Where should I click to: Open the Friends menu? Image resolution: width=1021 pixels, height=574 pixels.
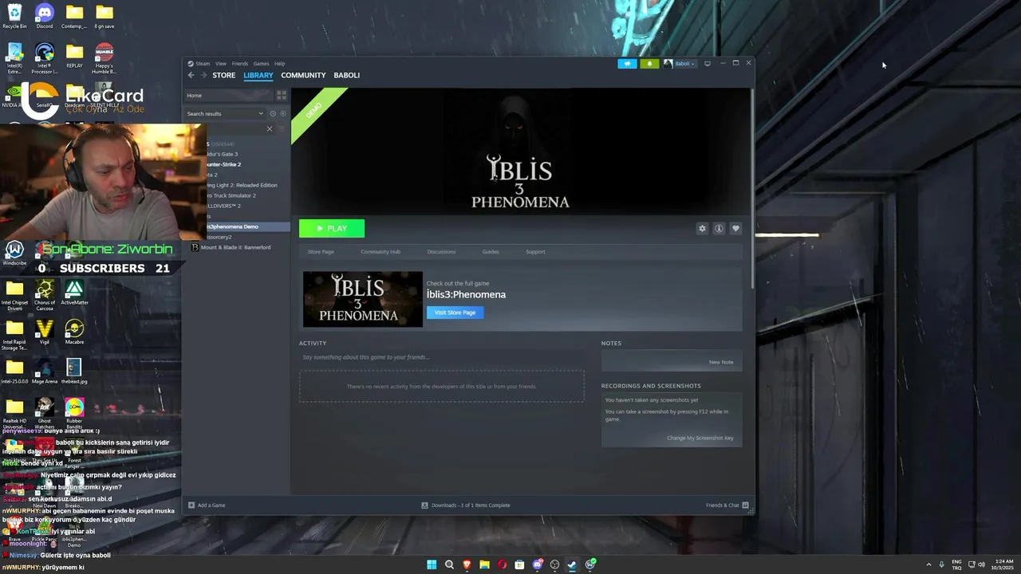240,64
